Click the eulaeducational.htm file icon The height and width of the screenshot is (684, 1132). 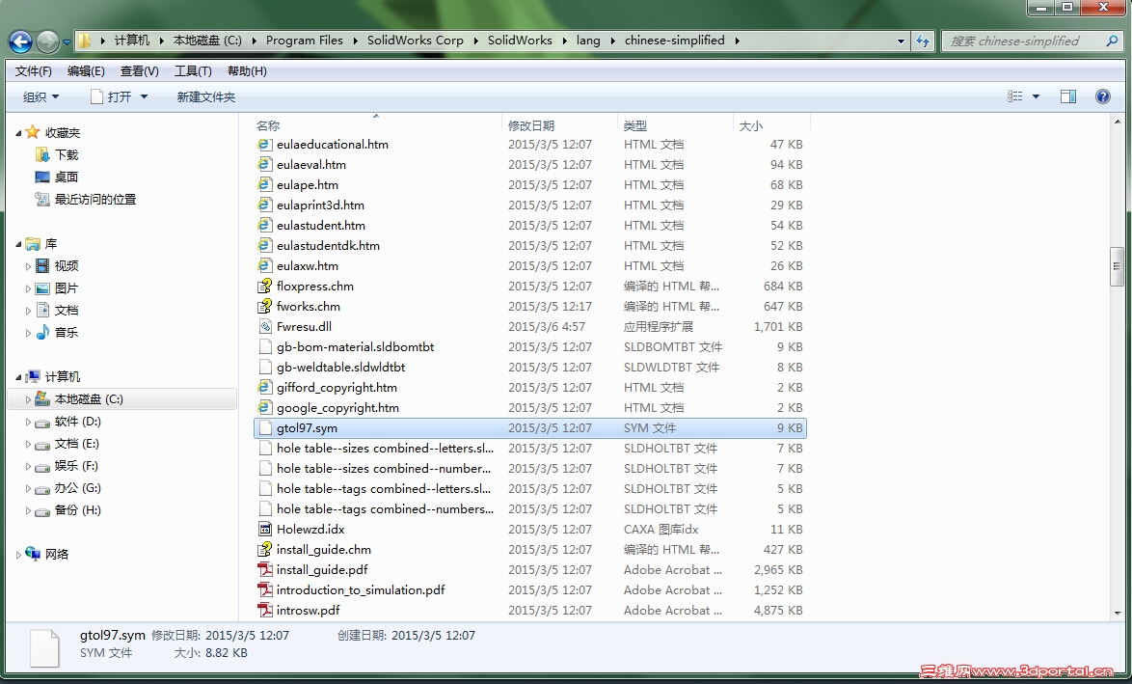coord(265,145)
